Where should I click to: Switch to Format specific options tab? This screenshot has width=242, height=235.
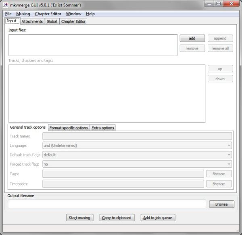tap(69, 128)
